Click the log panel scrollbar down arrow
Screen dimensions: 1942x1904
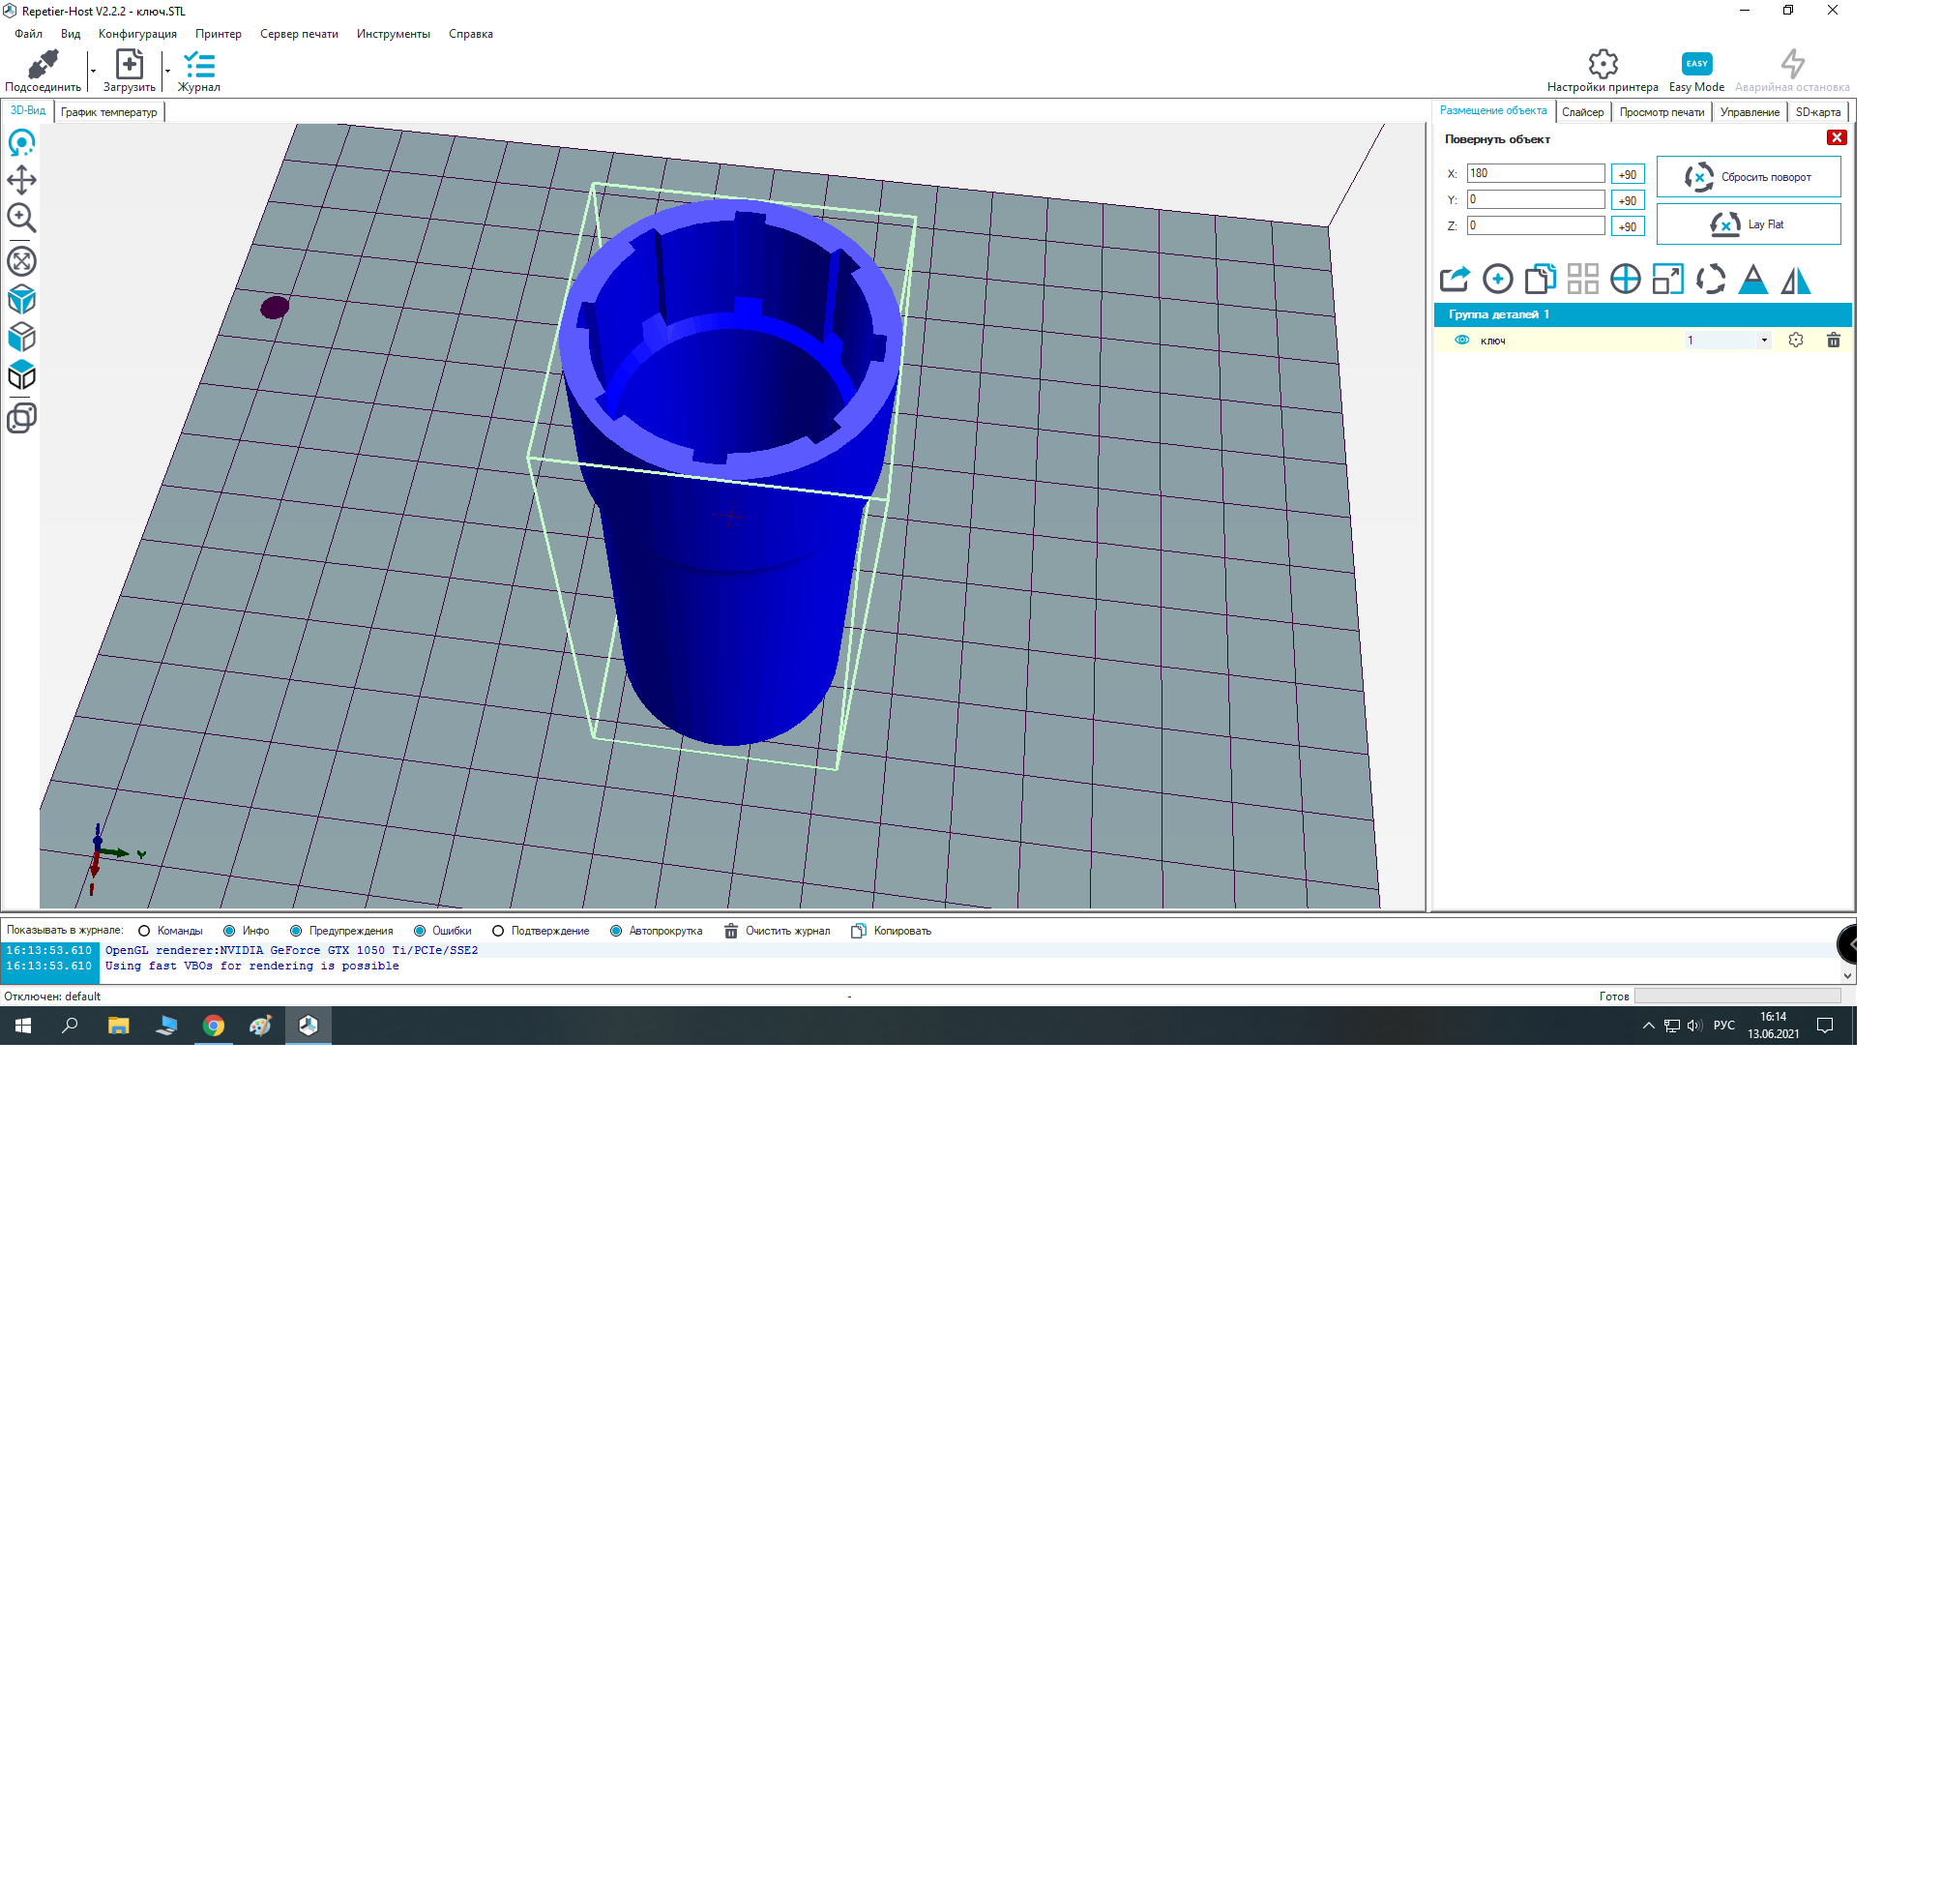click(x=1846, y=975)
